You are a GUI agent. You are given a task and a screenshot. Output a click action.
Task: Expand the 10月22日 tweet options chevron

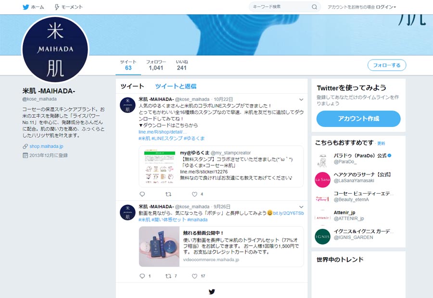(x=301, y=99)
